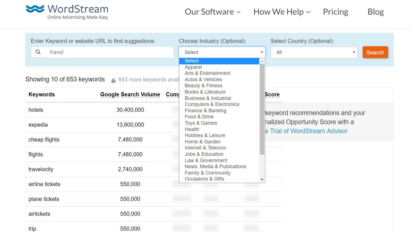This screenshot has height=232, width=412.
Task: Click the keyword input field containing travel
Action: [x=109, y=52]
